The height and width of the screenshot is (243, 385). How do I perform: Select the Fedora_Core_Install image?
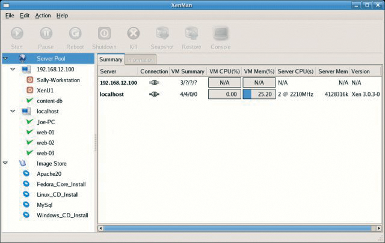click(x=61, y=184)
